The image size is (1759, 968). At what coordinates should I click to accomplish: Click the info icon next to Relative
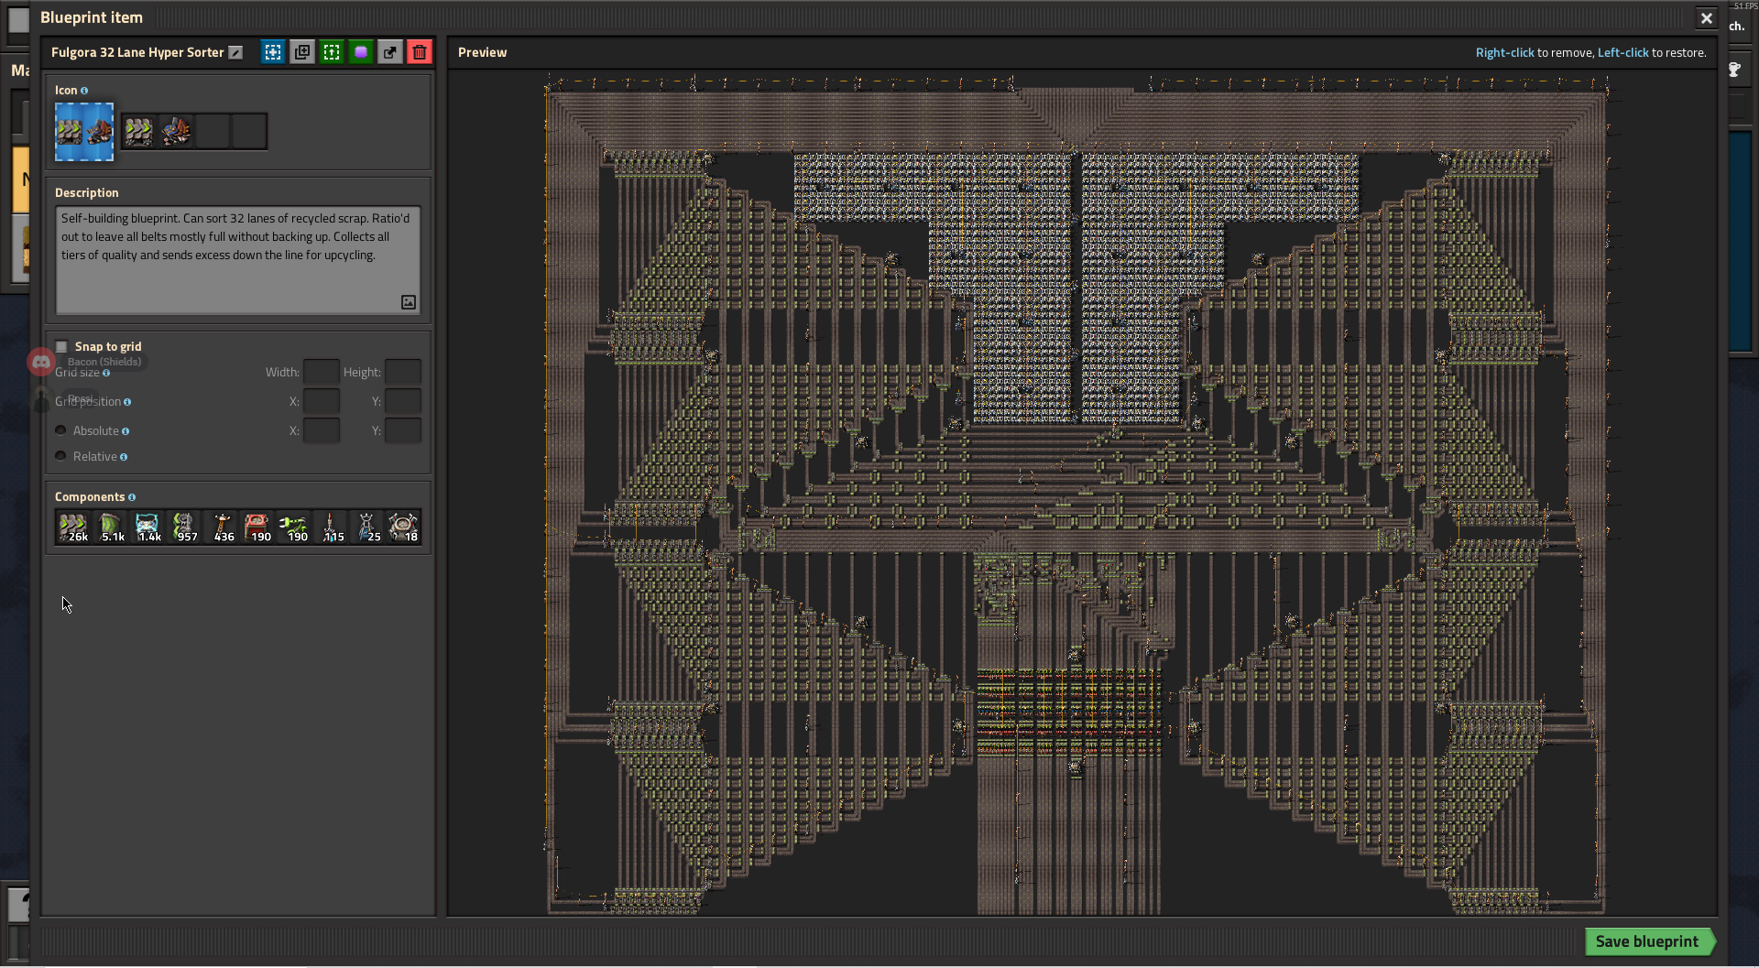coord(124,457)
